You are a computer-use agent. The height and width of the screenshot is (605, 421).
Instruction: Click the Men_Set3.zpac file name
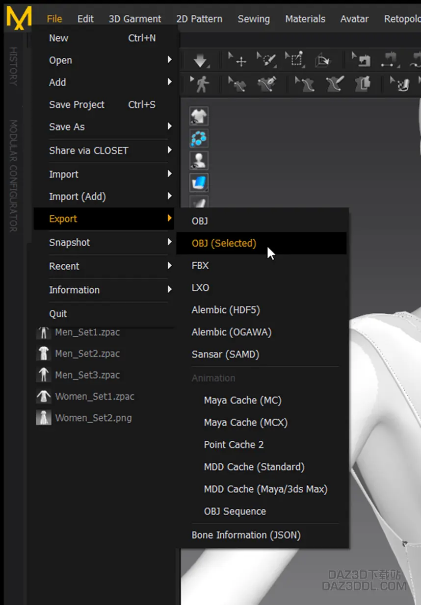(87, 375)
